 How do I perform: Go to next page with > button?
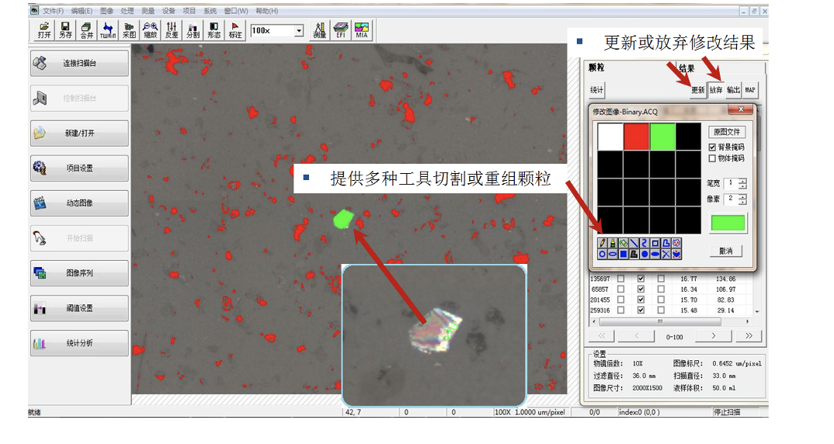714,336
